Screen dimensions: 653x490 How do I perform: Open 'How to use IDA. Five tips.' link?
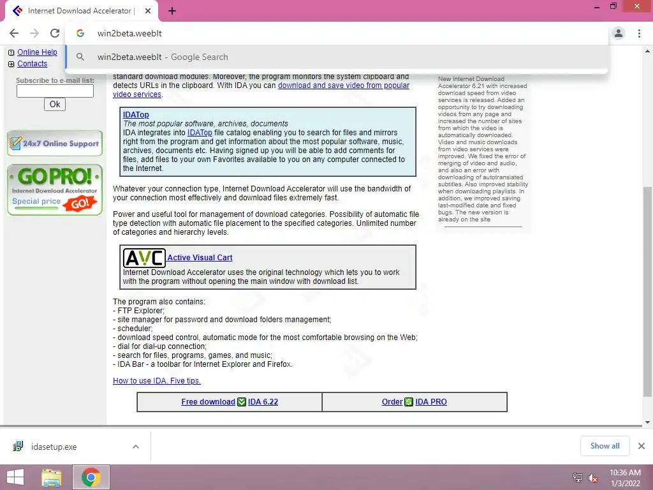tap(157, 381)
